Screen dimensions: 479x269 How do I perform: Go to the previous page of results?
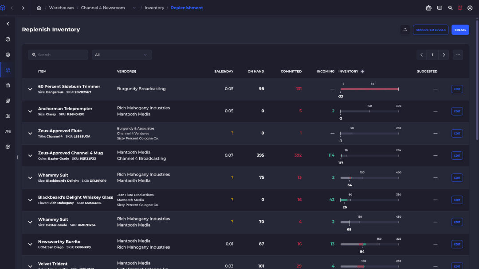pos(422,55)
